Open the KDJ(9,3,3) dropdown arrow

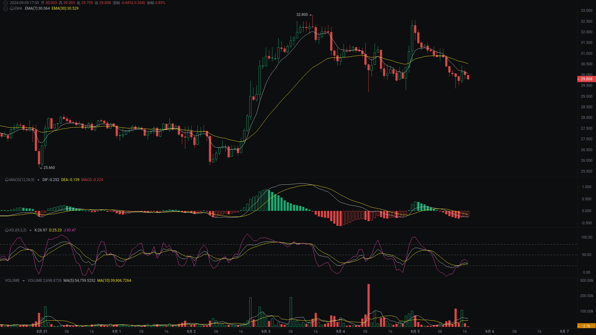pos(30,230)
